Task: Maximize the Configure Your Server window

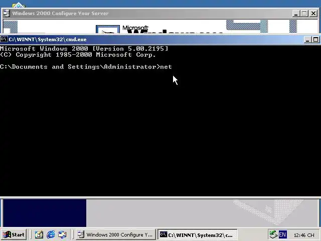Action: click(x=304, y=14)
